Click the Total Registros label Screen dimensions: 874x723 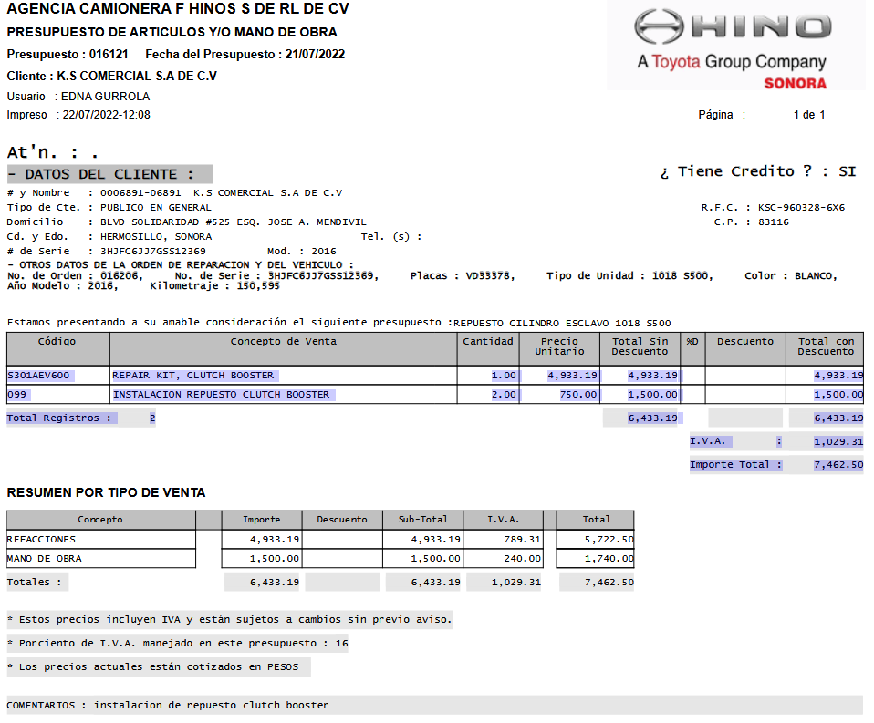coord(60,418)
